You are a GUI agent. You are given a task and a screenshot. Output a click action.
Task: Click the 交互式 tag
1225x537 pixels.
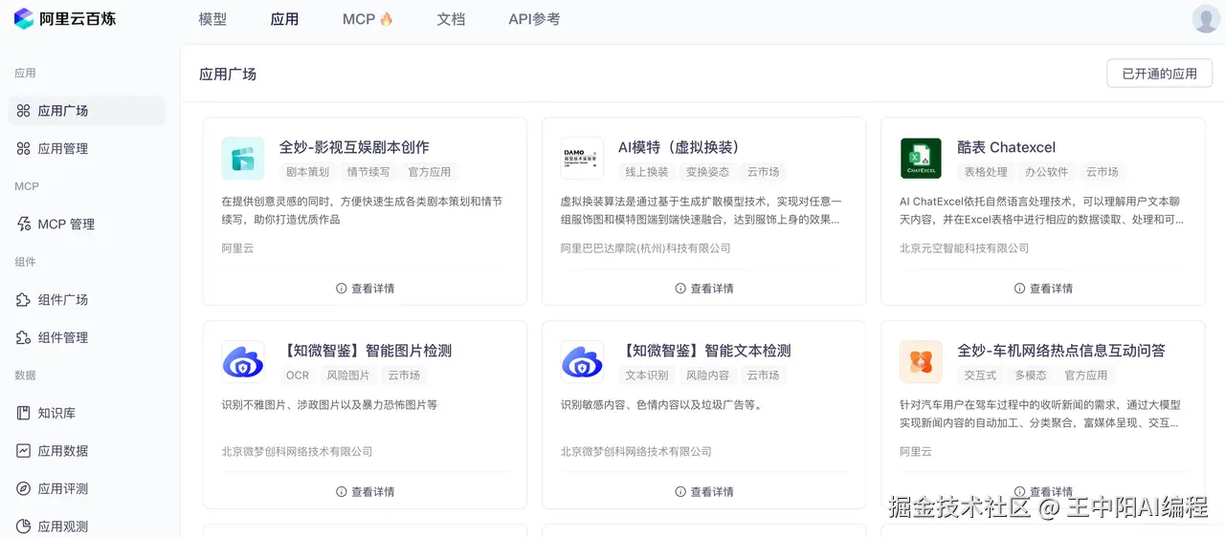tap(980, 376)
